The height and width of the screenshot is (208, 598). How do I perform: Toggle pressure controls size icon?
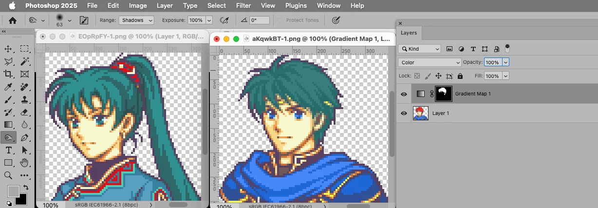pos(336,20)
